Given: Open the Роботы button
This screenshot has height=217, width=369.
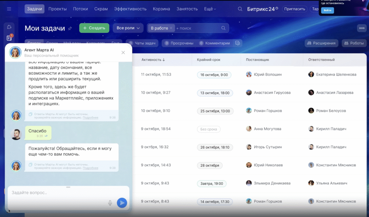Looking at the screenshot, I should pos(354,43).
